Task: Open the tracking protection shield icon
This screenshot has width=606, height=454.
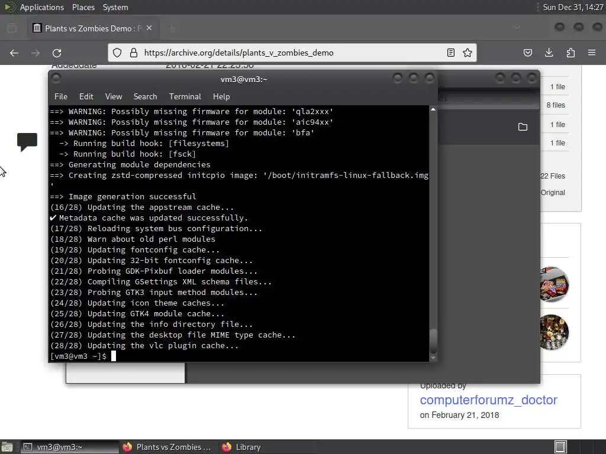Action: point(117,53)
